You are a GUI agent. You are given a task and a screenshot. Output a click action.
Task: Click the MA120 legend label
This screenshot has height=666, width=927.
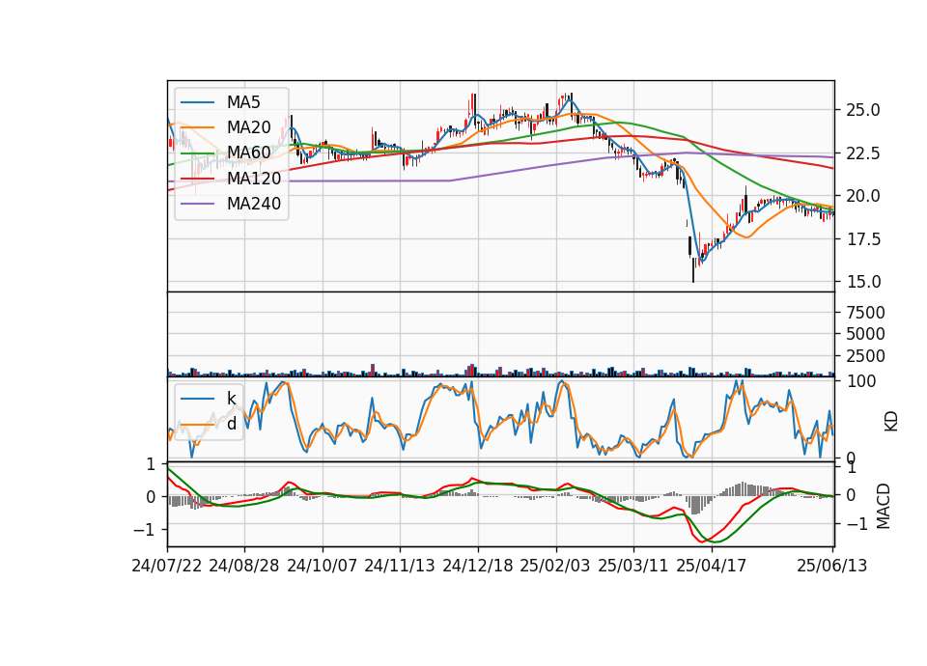tap(254, 179)
